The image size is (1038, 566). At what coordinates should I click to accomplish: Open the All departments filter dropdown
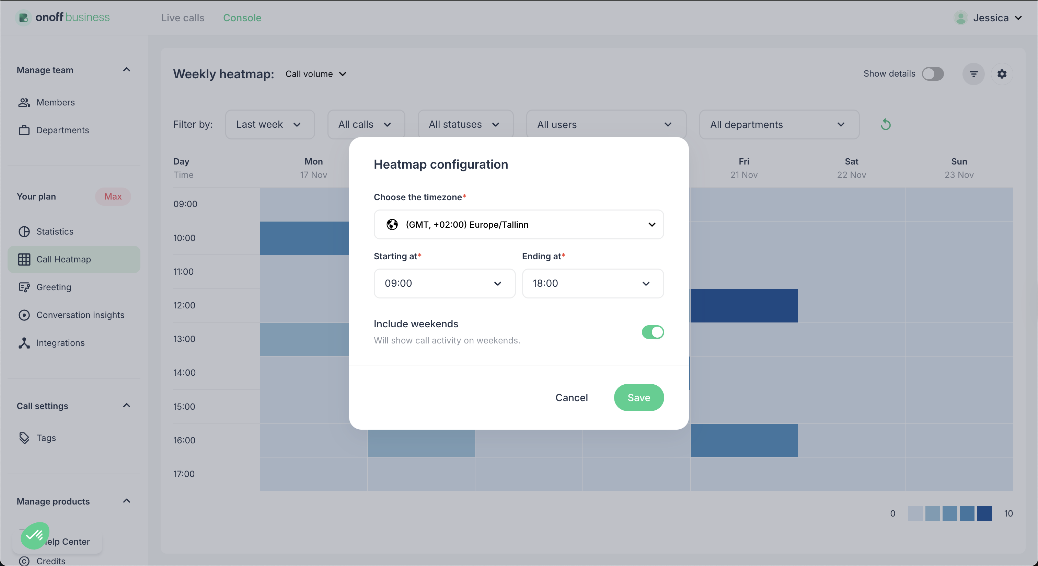tap(779, 125)
